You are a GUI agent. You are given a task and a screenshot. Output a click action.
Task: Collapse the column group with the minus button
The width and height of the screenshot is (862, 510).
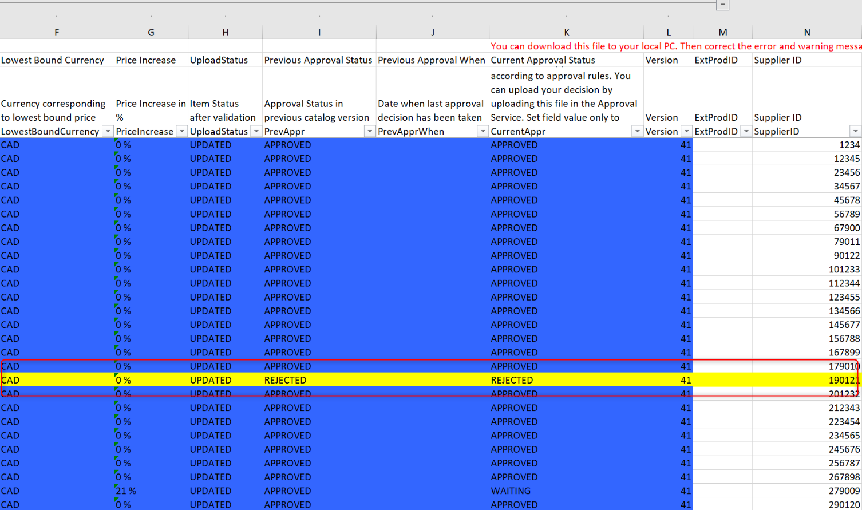722,5
